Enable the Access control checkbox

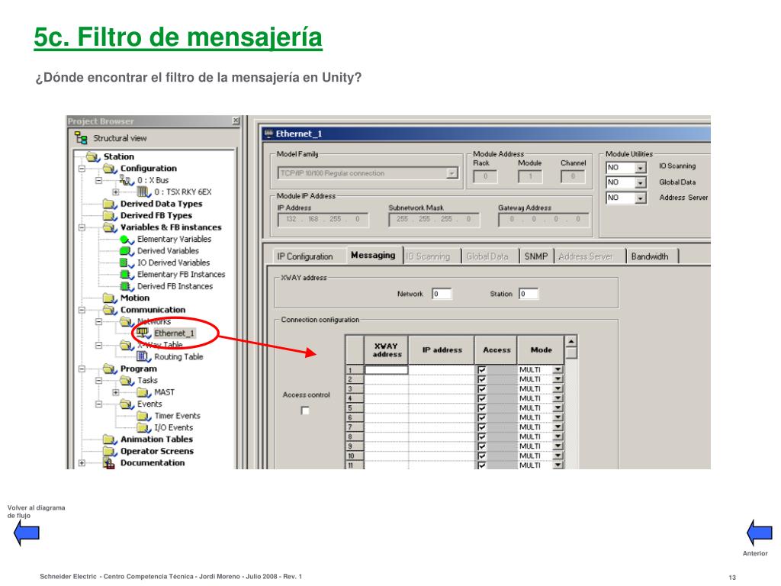tap(305, 411)
